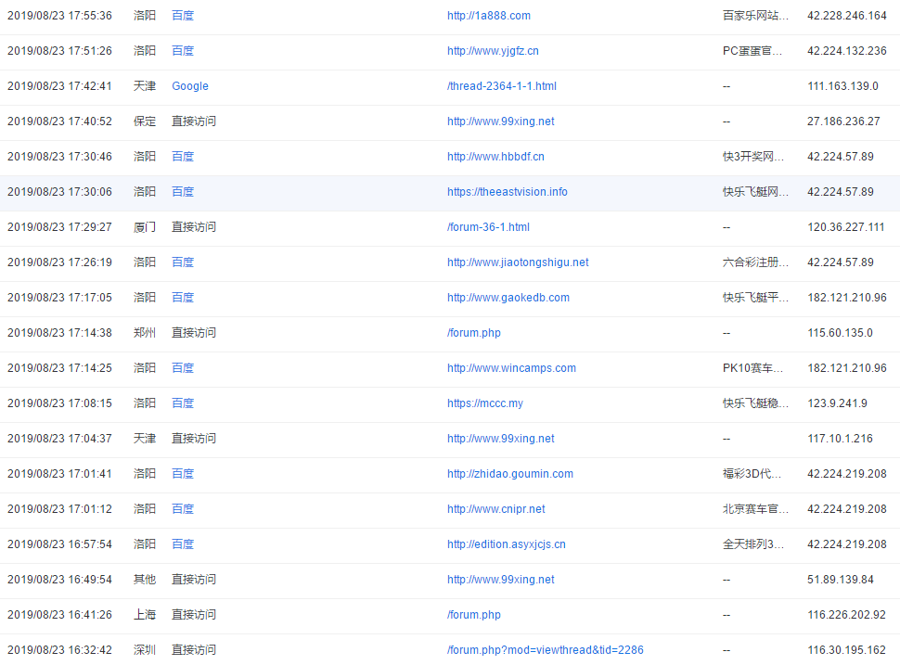Image resolution: width=900 pixels, height=665 pixels.
Task: Select the IP address 42.224.132.236
Action: [846, 50]
